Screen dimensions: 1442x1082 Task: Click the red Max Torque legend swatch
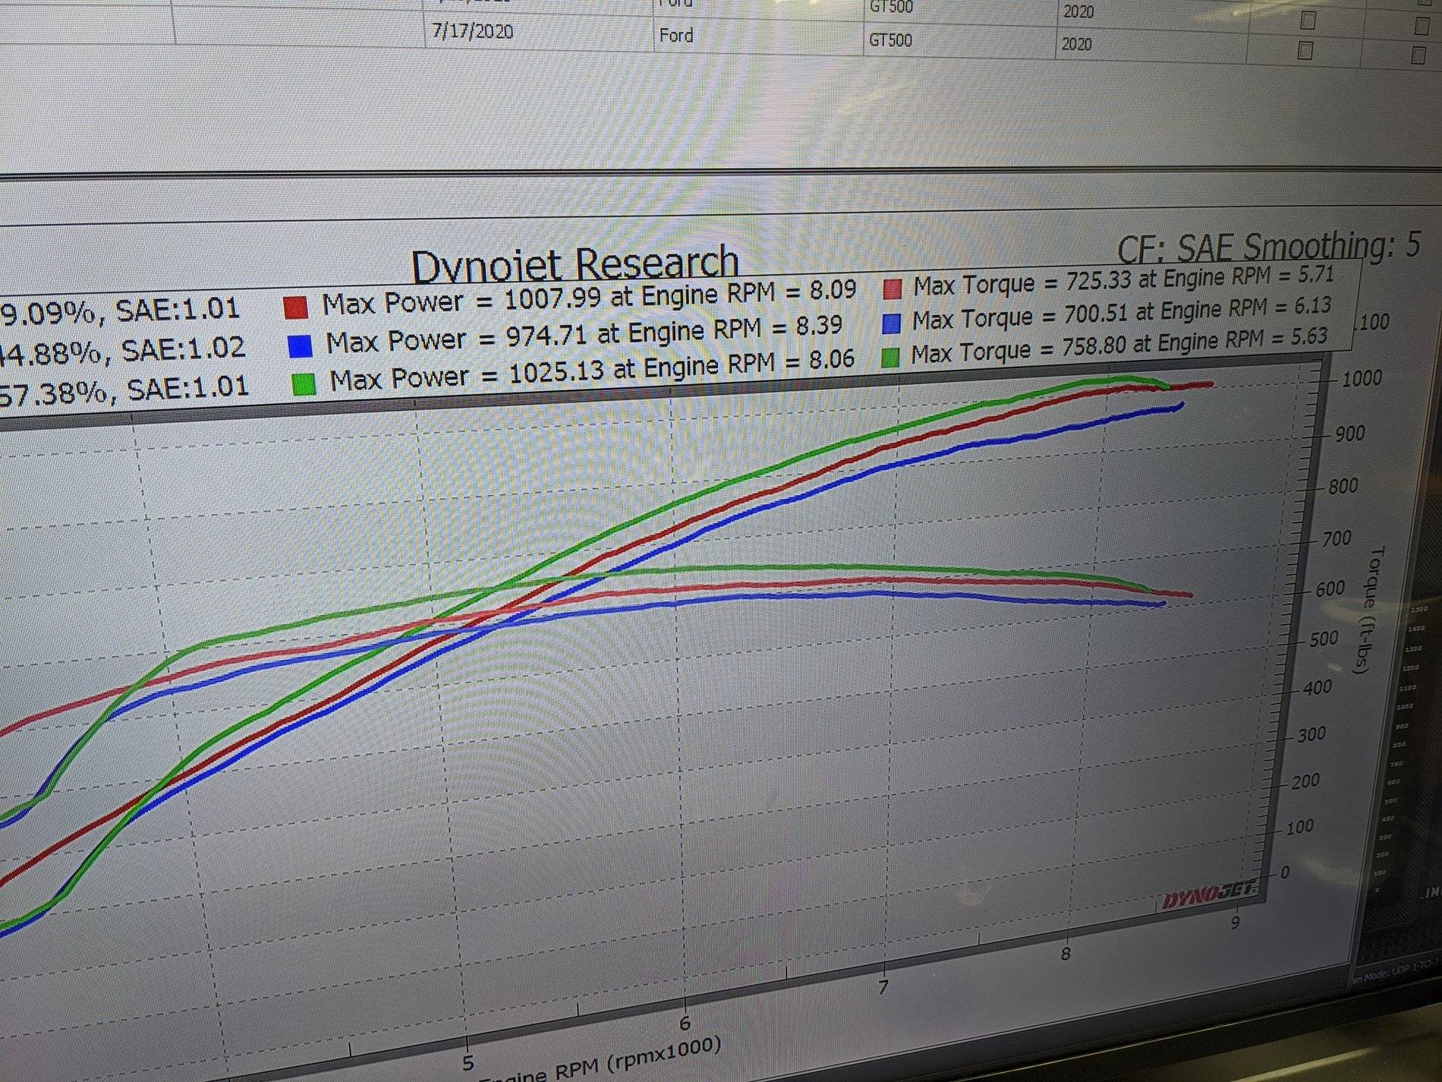(x=893, y=289)
